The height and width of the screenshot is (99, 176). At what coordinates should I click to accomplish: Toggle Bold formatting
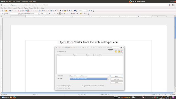[50, 13]
